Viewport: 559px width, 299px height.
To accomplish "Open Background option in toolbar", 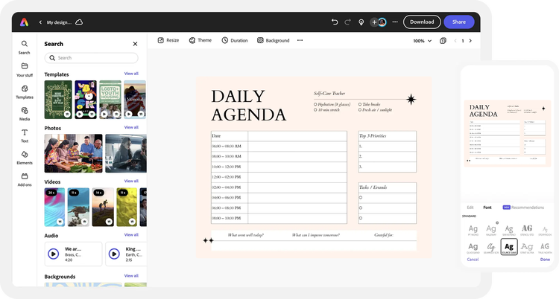I will tap(274, 40).
